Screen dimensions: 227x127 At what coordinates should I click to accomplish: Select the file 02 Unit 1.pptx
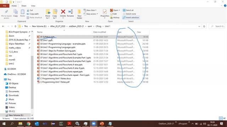pyautogui.click(x=46, y=40)
